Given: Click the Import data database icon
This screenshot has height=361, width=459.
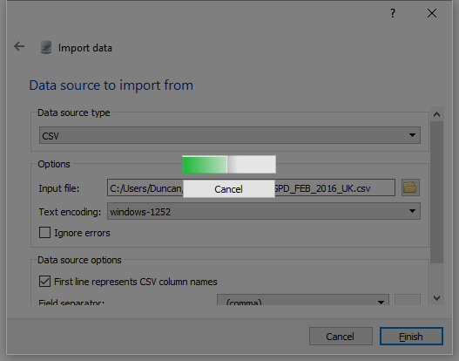Looking at the screenshot, I should (46, 47).
